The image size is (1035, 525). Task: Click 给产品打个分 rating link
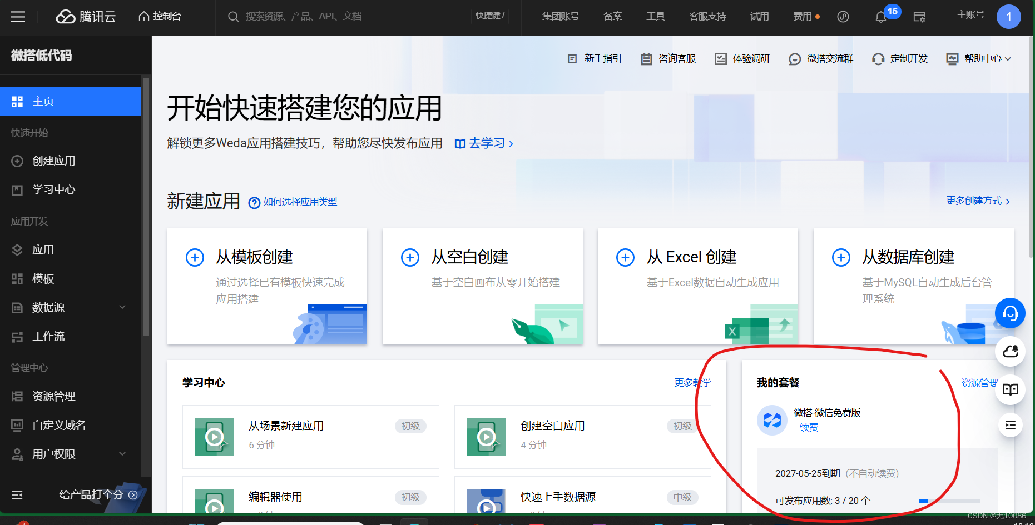(98, 494)
